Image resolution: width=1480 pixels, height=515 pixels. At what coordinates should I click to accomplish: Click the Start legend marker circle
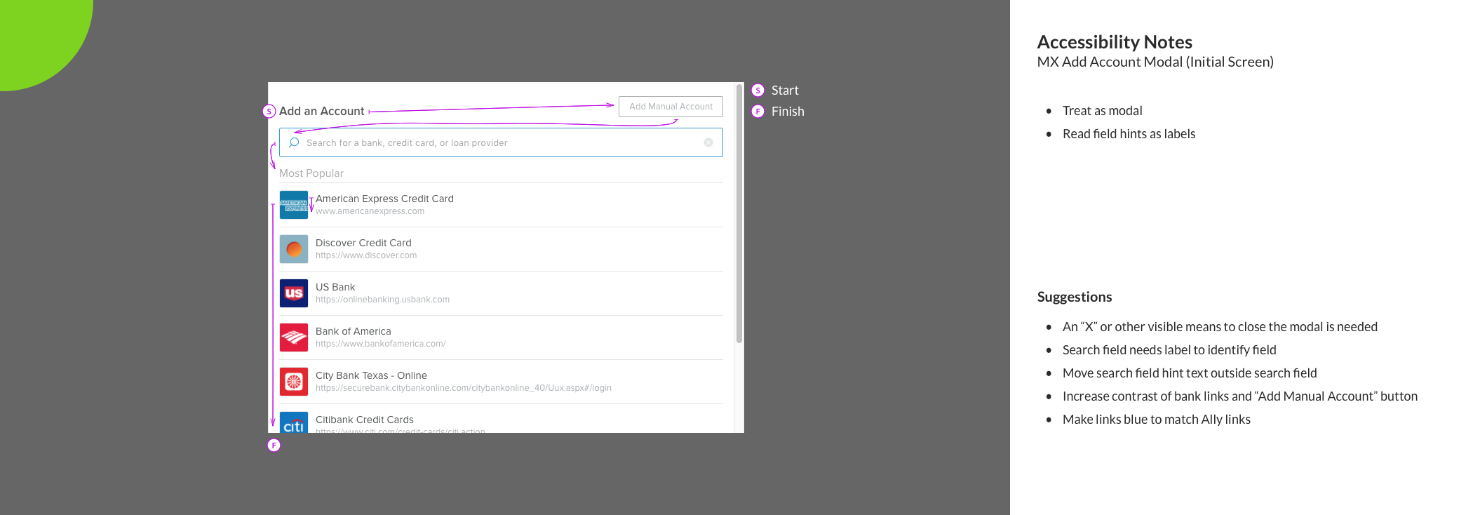pyautogui.click(x=758, y=91)
